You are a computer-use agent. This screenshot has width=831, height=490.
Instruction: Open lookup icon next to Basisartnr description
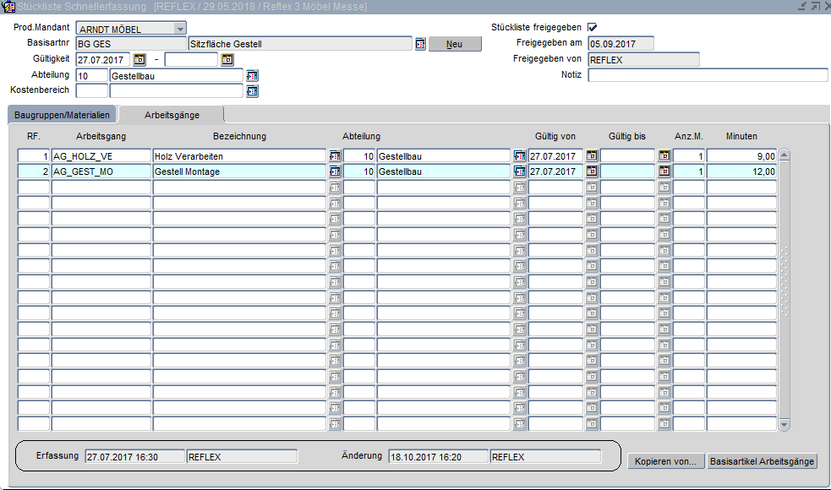420,44
